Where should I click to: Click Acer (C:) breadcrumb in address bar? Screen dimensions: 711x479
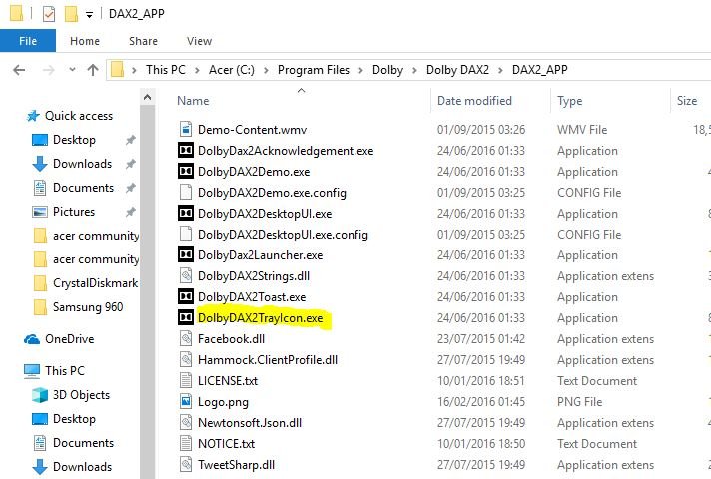point(232,70)
